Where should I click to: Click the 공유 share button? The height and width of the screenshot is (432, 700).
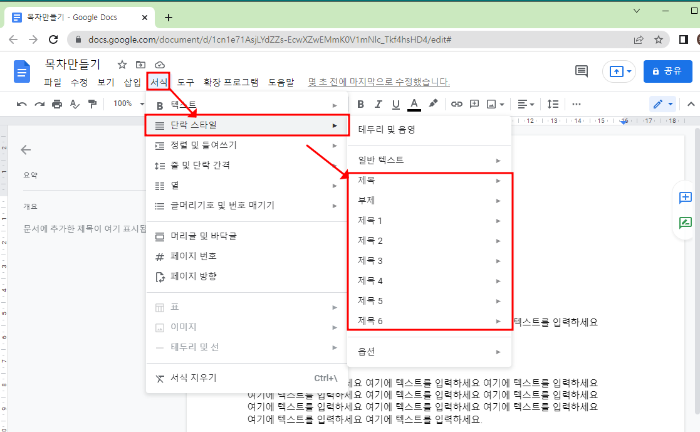point(667,71)
